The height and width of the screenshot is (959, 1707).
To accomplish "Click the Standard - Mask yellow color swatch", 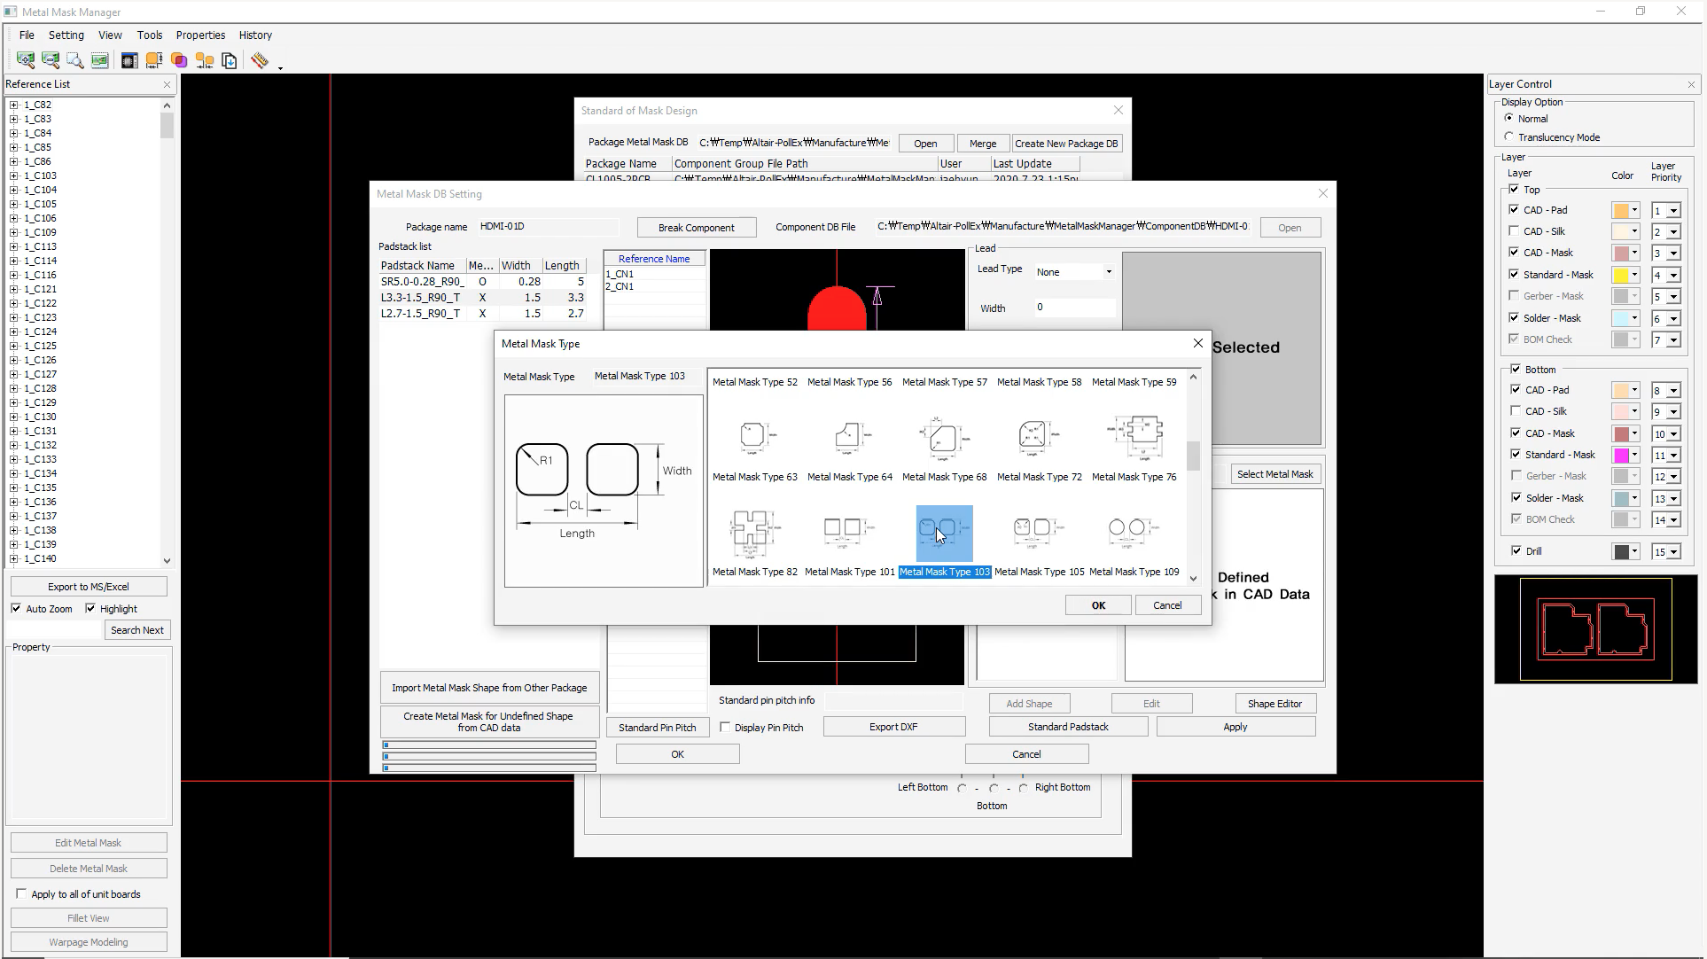I will [x=1621, y=276].
